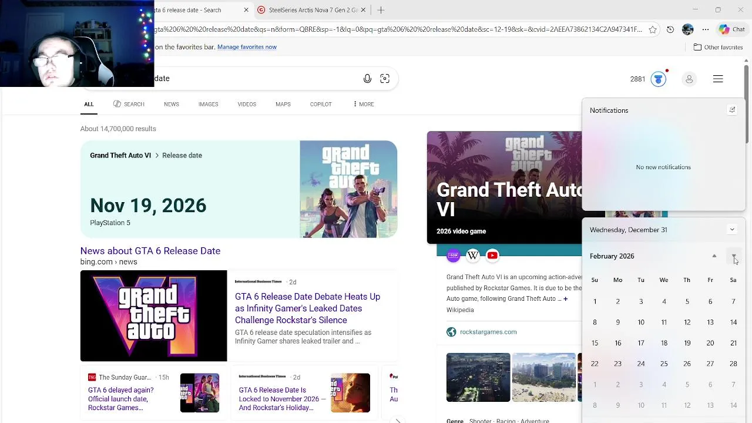The image size is (752, 423).
Task: Click the small Sunday Guardian article thumbnail
Action: 200,392
